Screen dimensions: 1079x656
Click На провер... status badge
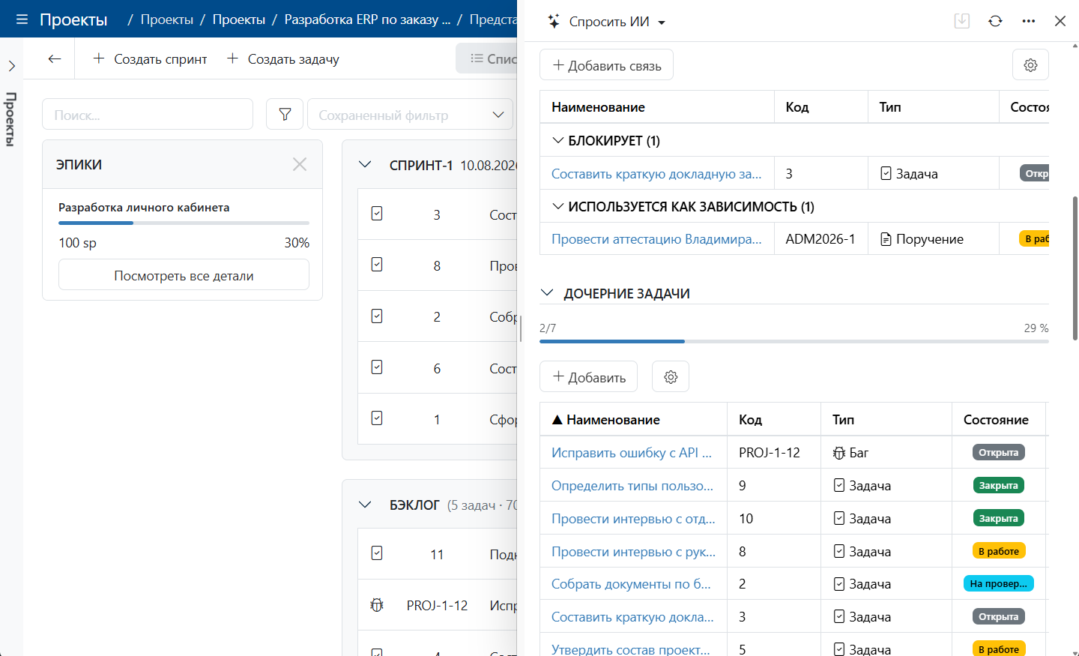click(998, 583)
